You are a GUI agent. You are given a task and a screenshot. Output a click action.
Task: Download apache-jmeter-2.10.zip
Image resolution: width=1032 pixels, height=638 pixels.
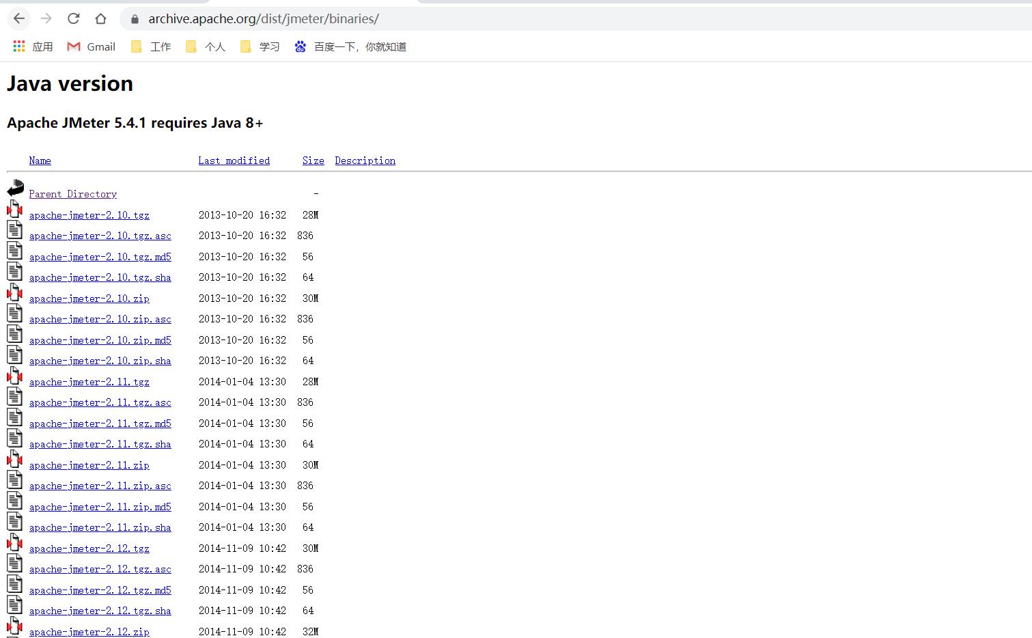click(89, 299)
